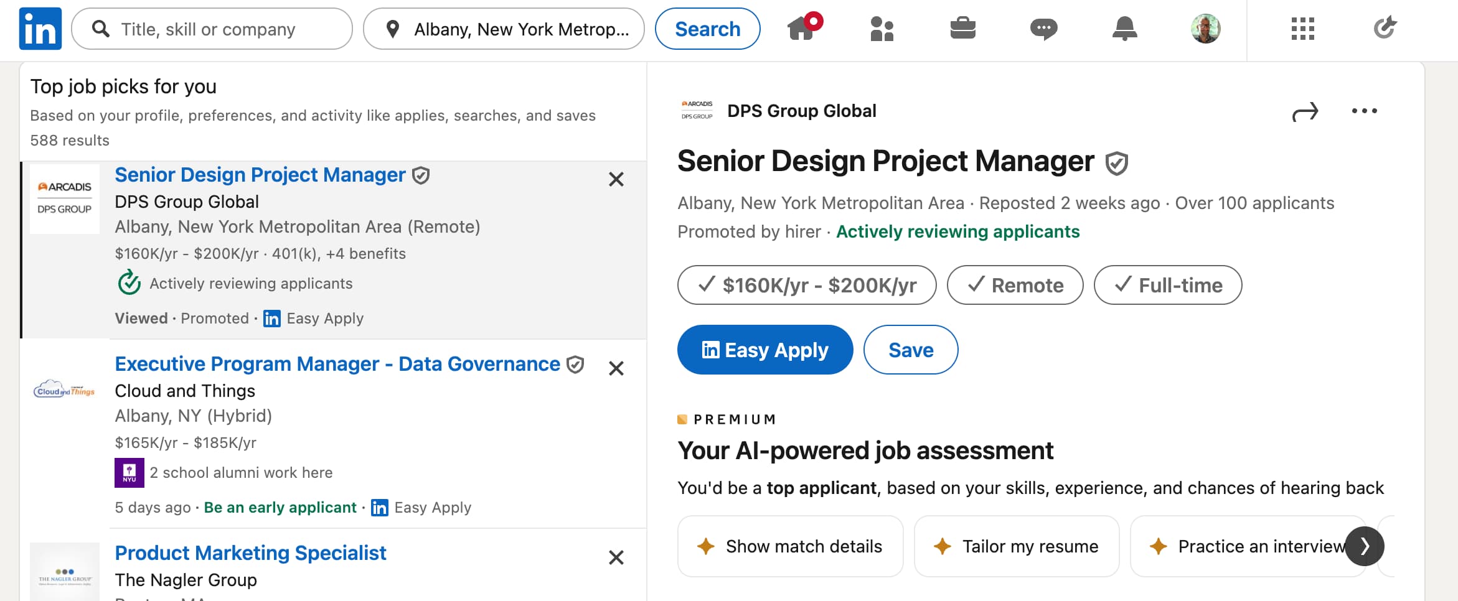Focus the Title, skill or company field
Viewport: 1458px width, 601px height.
click(212, 29)
